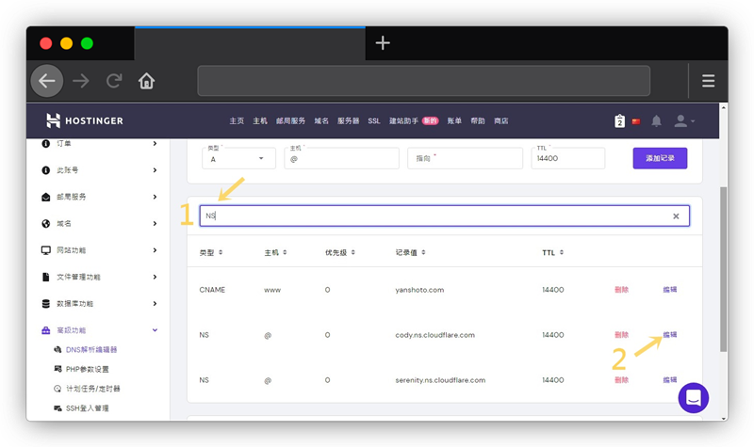Click the 网站功能 monitor sidebar icon
The image size is (754, 447).
pyautogui.click(x=45, y=250)
